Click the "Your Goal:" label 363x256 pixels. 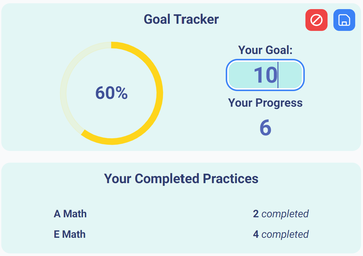[265, 50]
